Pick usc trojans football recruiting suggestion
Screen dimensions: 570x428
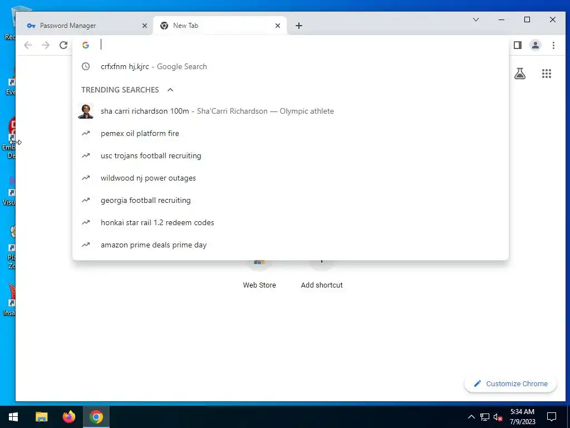click(291, 156)
